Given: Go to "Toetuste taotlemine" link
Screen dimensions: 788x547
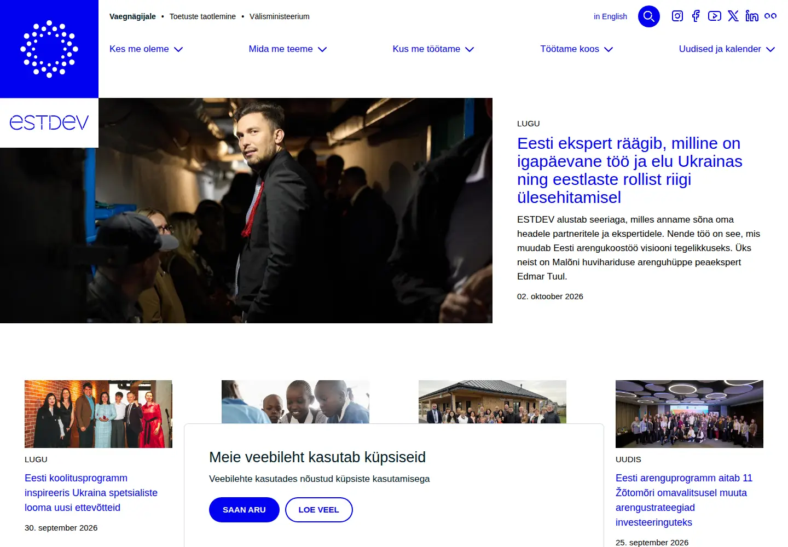Looking at the screenshot, I should (x=202, y=16).
